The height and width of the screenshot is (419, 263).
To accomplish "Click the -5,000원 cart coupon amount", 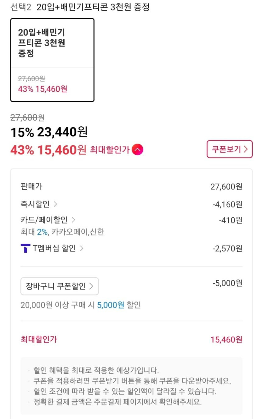I will (227, 283).
